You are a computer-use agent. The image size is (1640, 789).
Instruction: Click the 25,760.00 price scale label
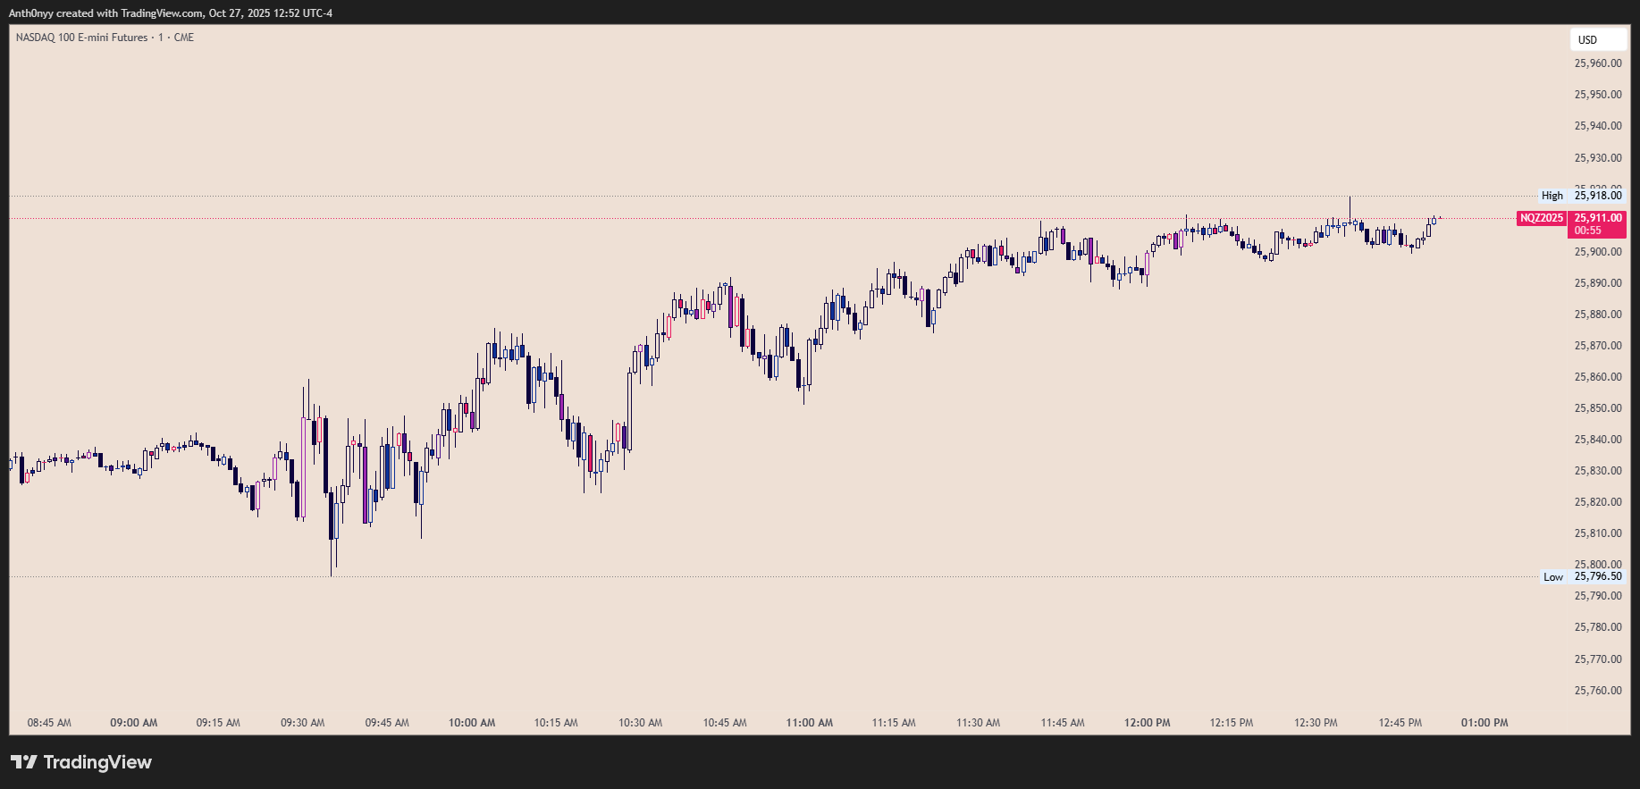1598,691
